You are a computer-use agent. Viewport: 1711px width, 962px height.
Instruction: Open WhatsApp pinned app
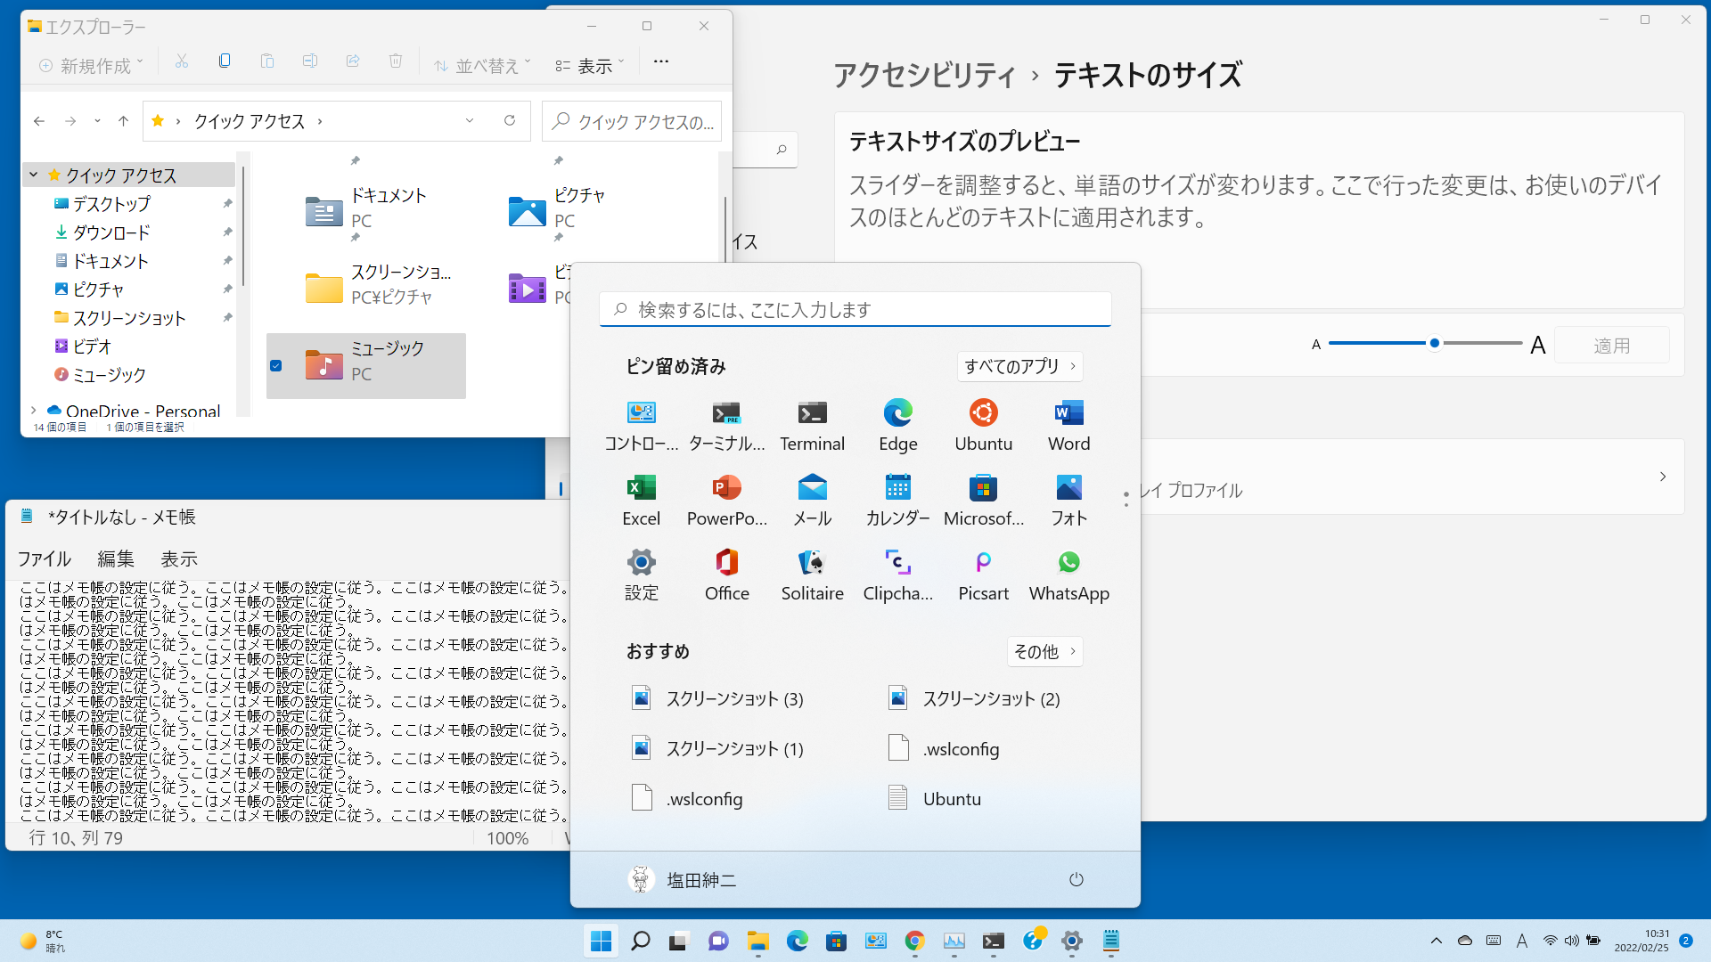pyautogui.click(x=1068, y=575)
